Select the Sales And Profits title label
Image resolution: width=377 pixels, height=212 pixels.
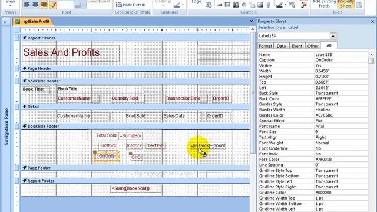click(x=71, y=53)
